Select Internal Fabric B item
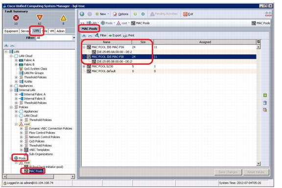This screenshot has height=188, width=282. [35, 98]
